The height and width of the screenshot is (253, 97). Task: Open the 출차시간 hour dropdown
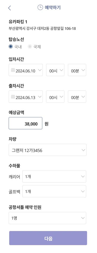tap(55, 97)
